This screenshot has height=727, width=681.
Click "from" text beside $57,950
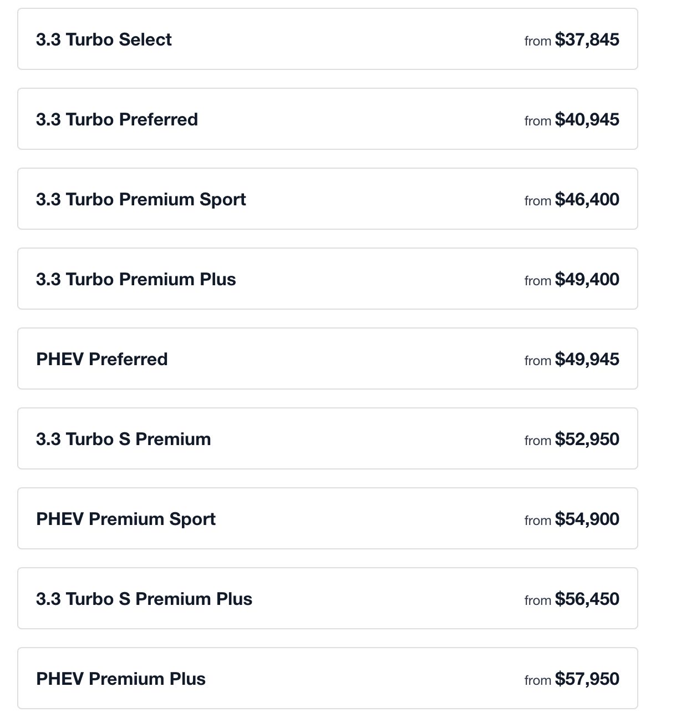click(537, 680)
